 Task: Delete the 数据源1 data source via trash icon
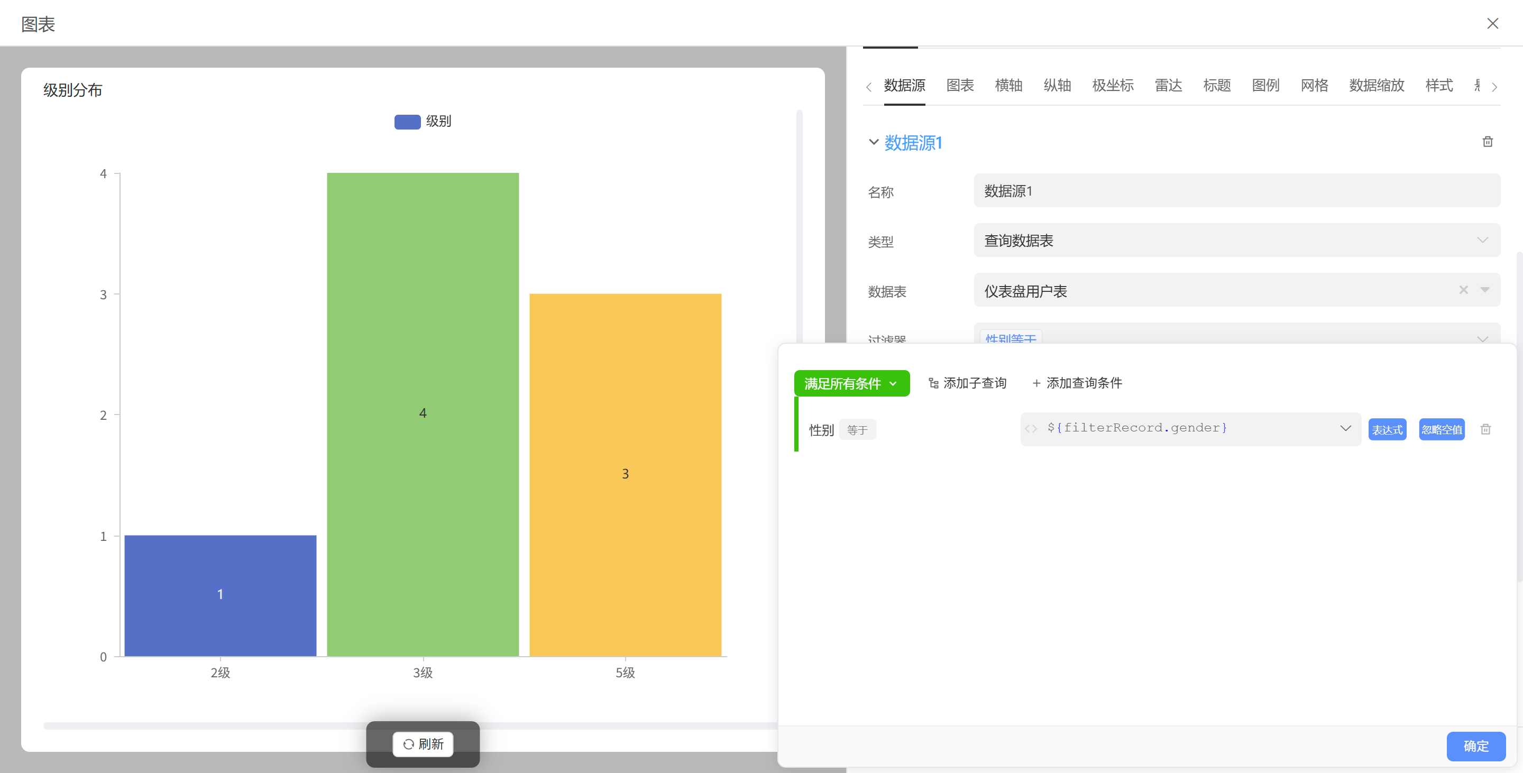pyautogui.click(x=1488, y=142)
